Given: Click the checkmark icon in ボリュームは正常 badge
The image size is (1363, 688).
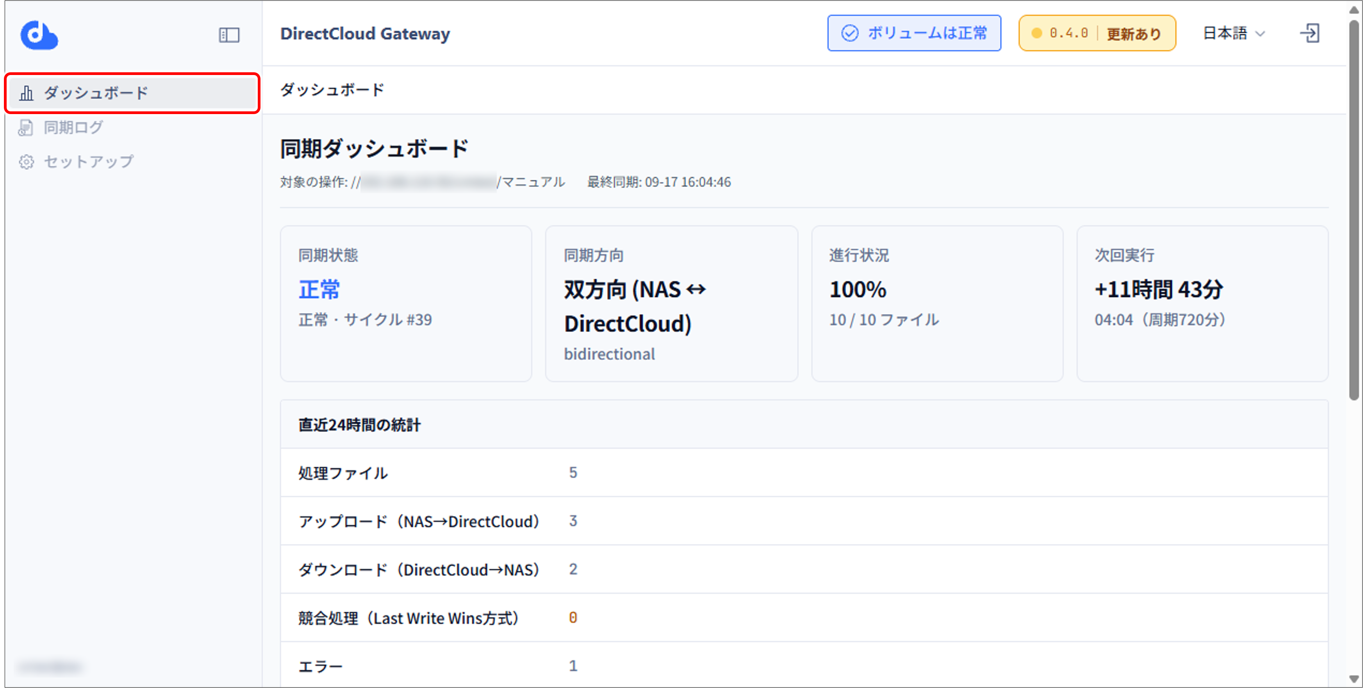Looking at the screenshot, I should point(850,33).
